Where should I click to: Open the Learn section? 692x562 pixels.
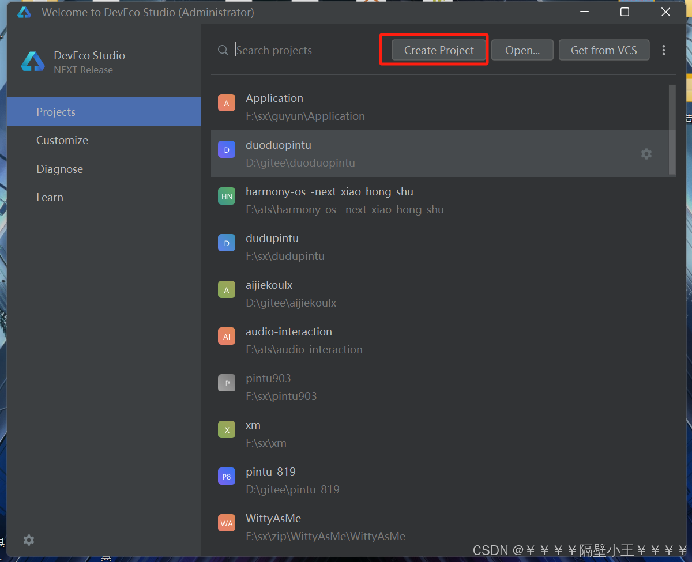point(104,197)
